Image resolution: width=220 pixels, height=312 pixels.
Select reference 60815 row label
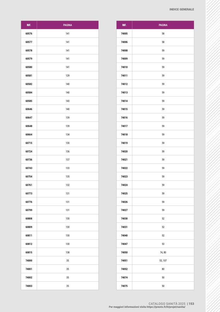coord(29,252)
